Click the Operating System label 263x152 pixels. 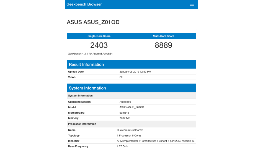[79, 102]
